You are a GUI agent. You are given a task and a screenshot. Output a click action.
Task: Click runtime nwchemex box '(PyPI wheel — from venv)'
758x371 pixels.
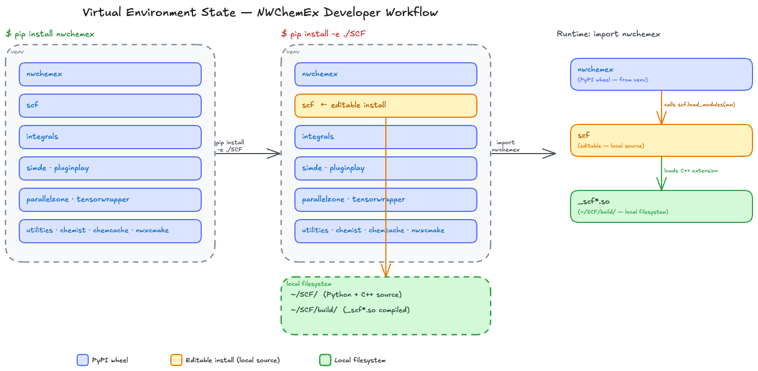[x=662, y=74]
